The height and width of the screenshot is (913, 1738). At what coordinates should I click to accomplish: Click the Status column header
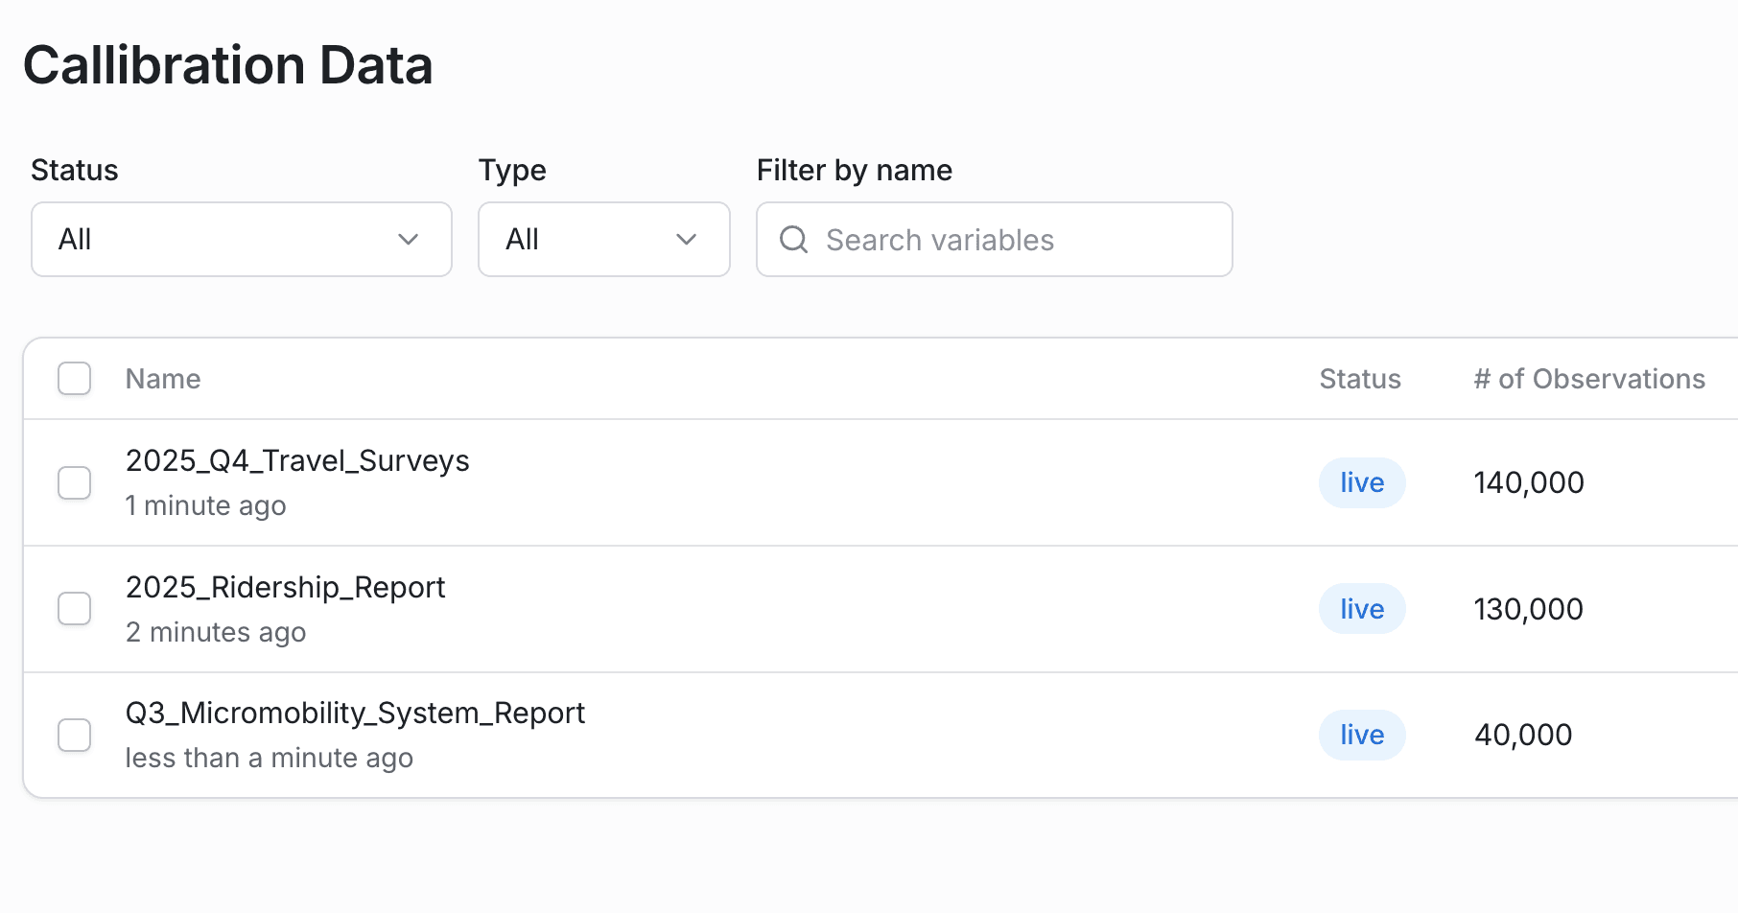pos(1360,379)
